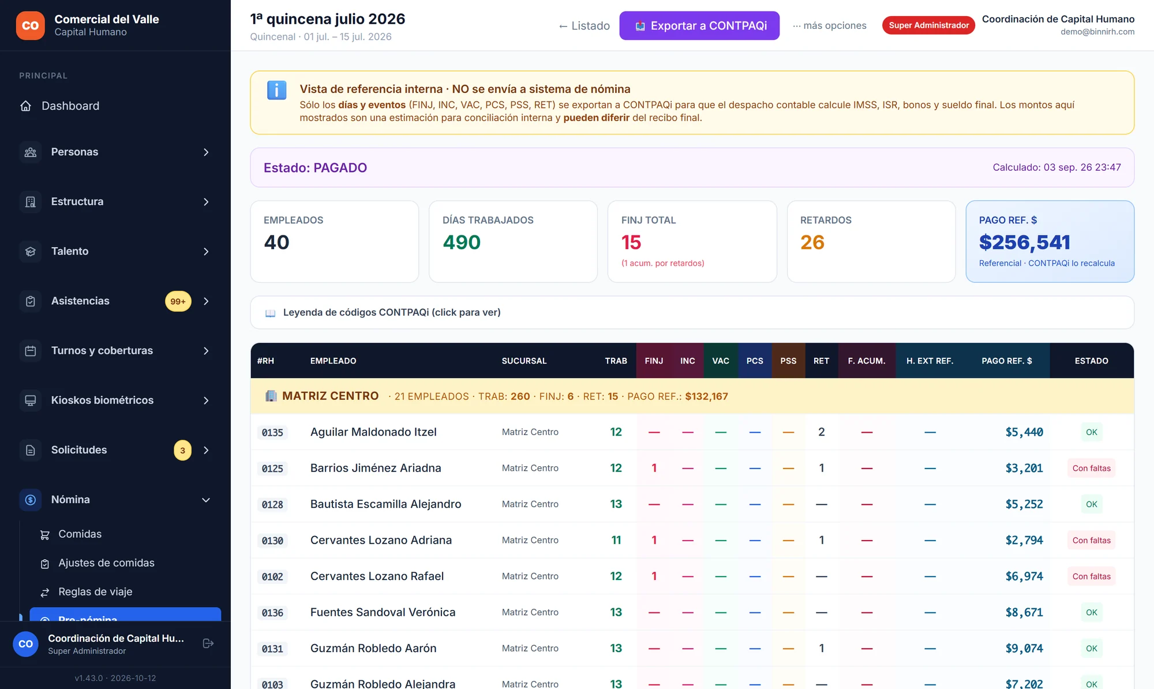This screenshot has width=1154, height=689.
Task: Click the $8,671 amount for Fuentes Sandoval Verónica
Action: pyautogui.click(x=1024, y=612)
